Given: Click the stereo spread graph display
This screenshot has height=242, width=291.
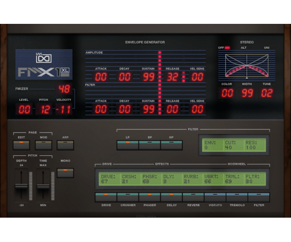Looking at the screenshot, I should coord(247,66).
